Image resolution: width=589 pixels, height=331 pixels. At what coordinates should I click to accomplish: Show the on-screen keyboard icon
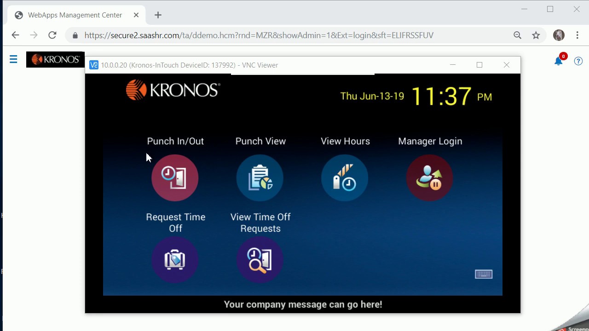click(484, 274)
